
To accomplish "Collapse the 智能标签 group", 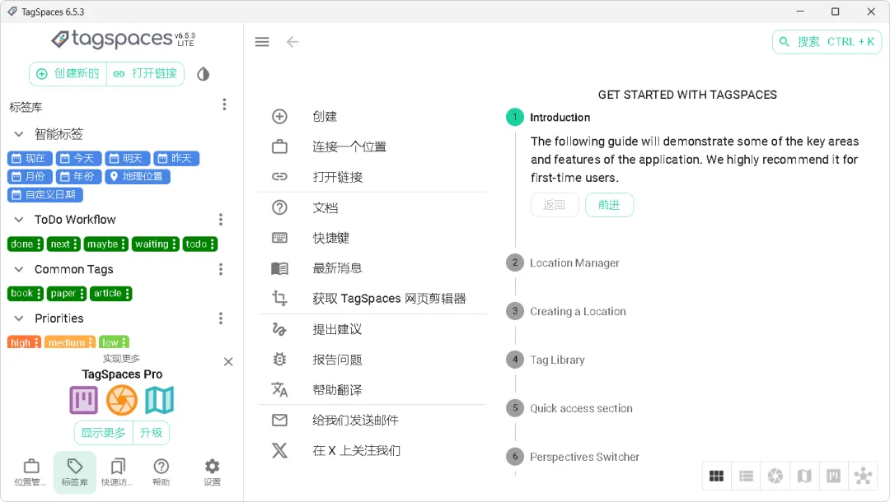I will click(19, 134).
